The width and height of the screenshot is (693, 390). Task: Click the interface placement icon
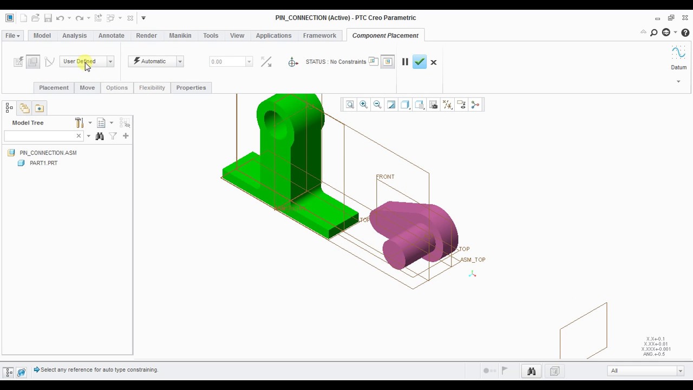[x=19, y=62]
